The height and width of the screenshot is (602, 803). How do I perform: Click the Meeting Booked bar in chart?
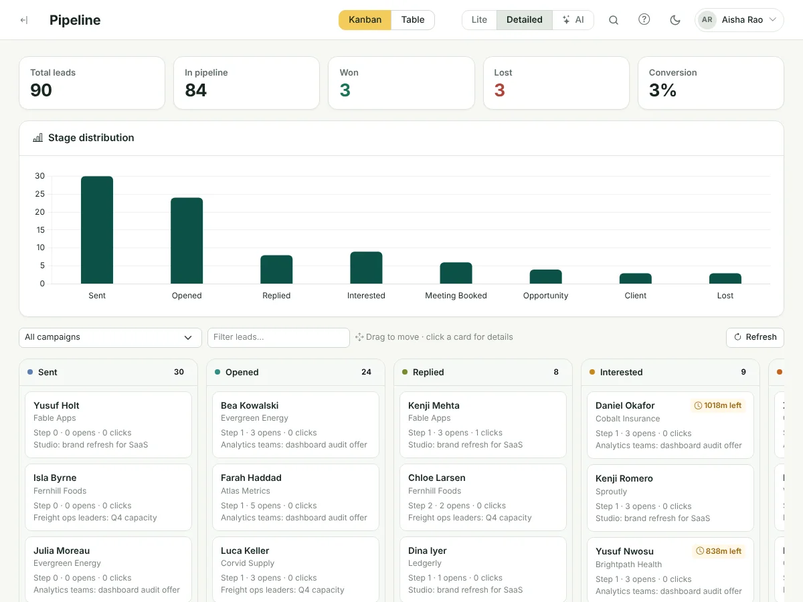pos(456,273)
